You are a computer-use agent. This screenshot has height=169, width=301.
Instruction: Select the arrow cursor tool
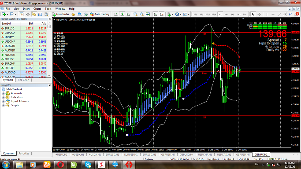tap(253, 15)
